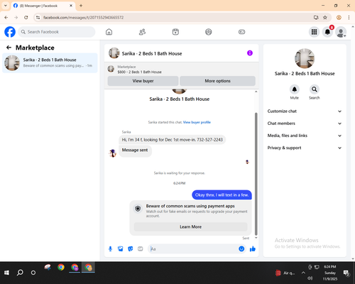Show hidden system tray icons
This screenshot has width=355, height=284.
click(x=303, y=273)
